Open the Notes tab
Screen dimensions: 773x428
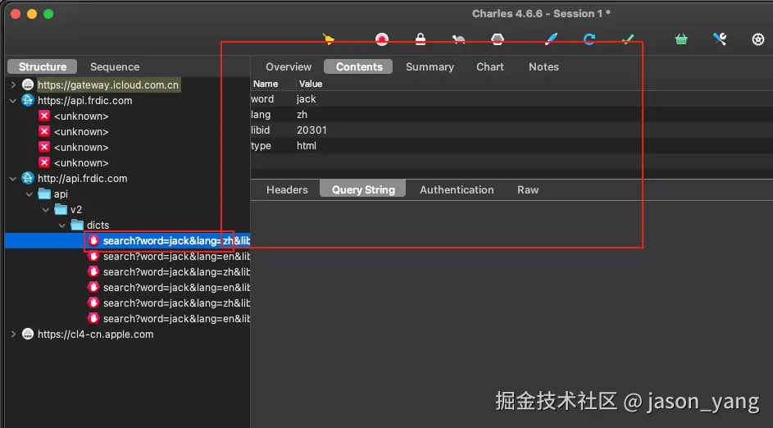pos(543,66)
